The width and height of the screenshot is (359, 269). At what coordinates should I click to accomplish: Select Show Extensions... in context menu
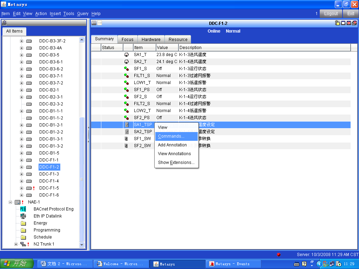pos(176,163)
